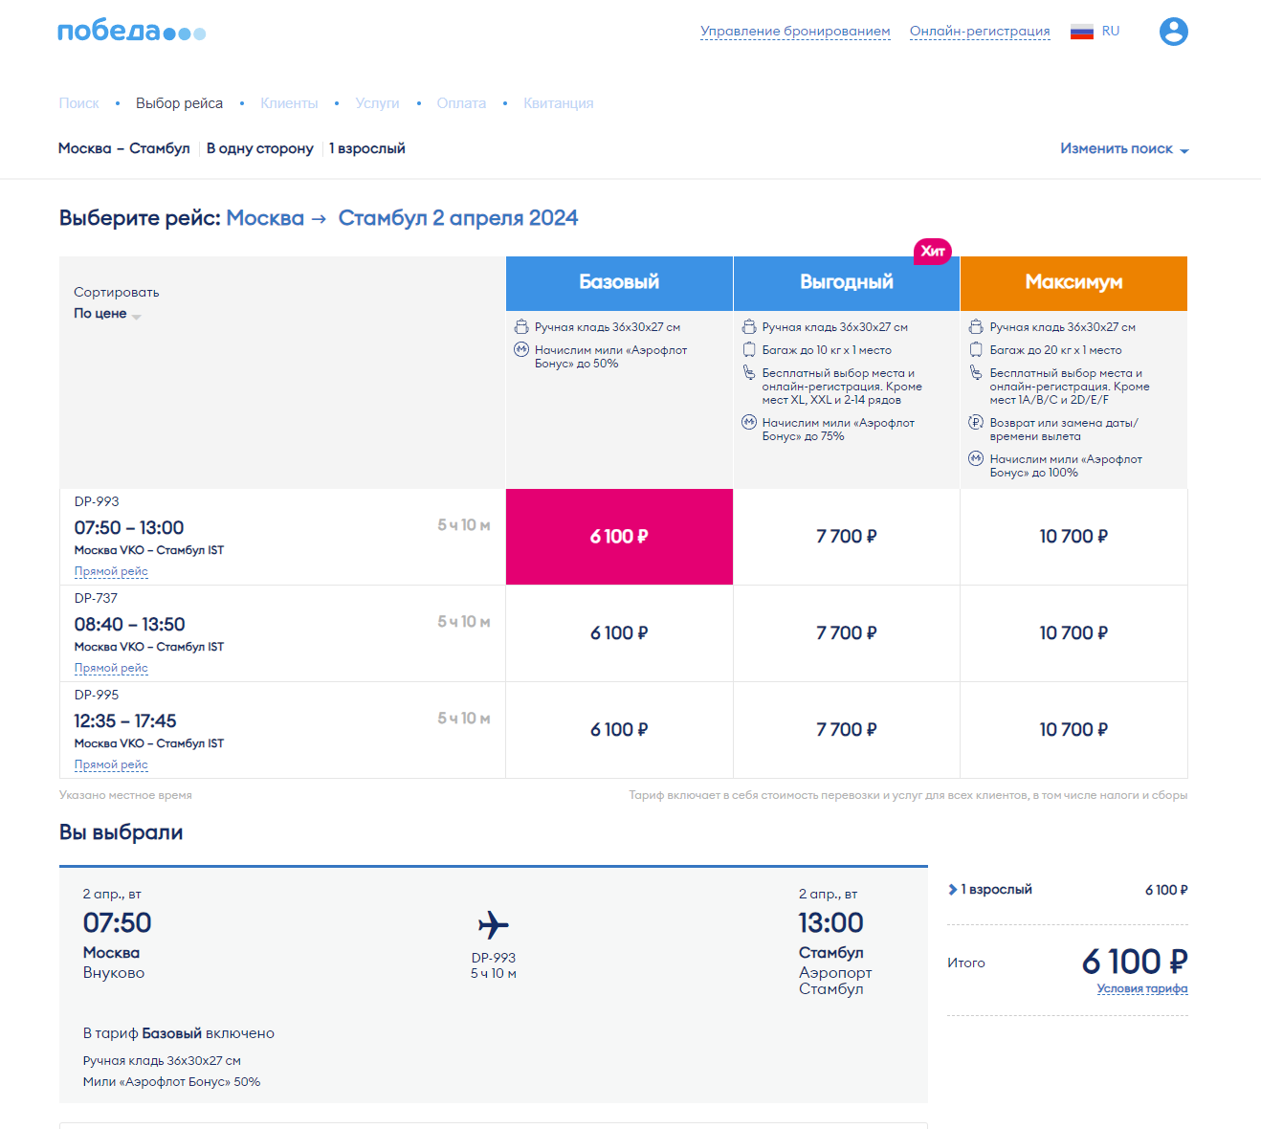This screenshot has width=1261, height=1129.
Task: Click the Pobeda logo
Action: [131, 32]
